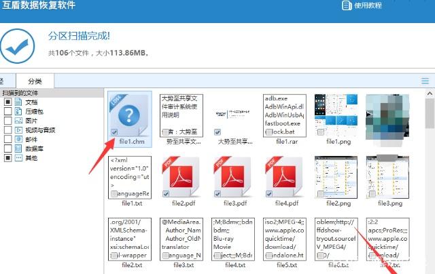Image resolution: width=435 pixels, height=274 pixels.
Task: Uncheck the 大势至共享... file checkbox
Action: click(x=217, y=132)
